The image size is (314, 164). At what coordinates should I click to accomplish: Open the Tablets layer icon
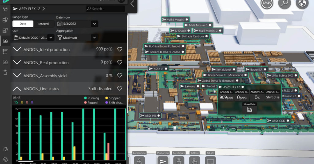(x=210, y=160)
